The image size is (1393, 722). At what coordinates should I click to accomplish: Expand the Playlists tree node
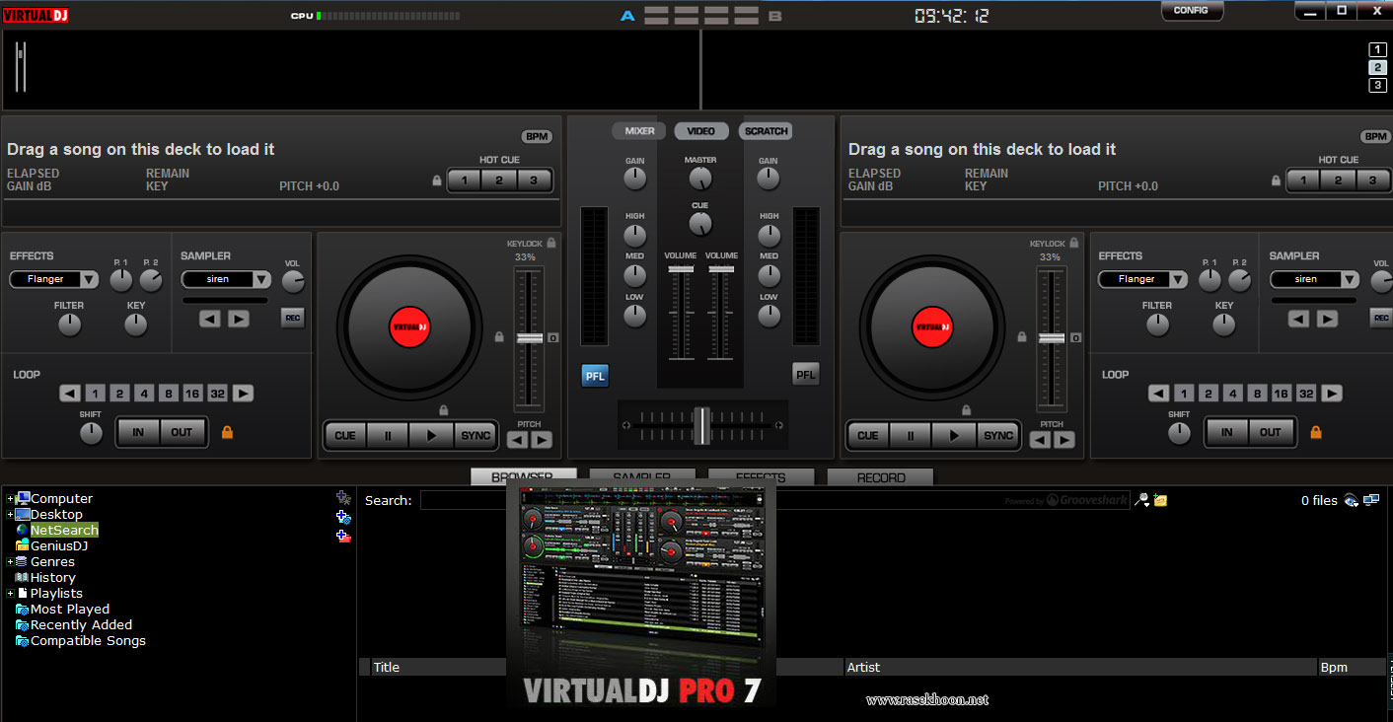11,594
